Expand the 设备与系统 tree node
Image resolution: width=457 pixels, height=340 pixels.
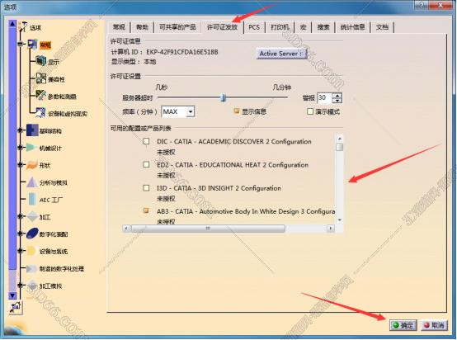point(20,251)
